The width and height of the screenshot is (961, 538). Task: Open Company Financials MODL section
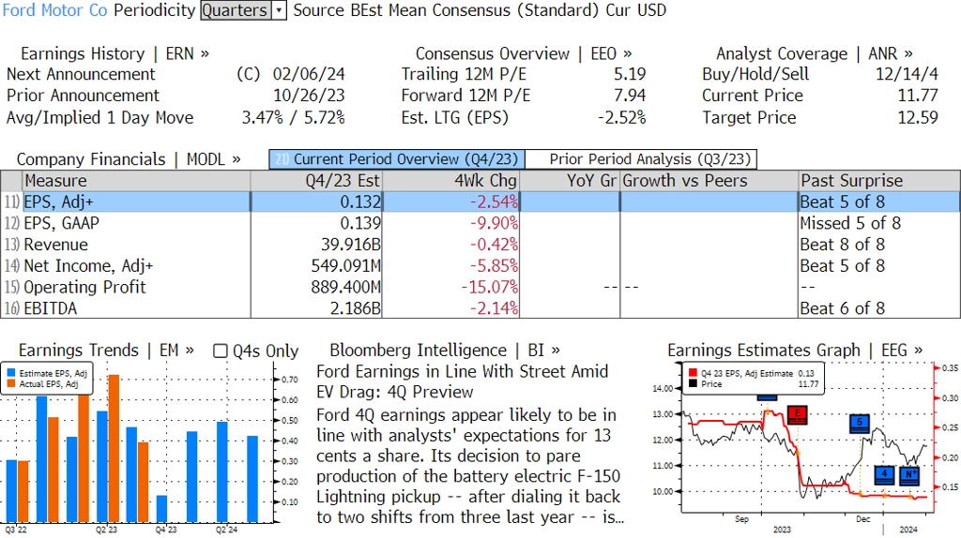pyautogui.click(x=128, y=159)
